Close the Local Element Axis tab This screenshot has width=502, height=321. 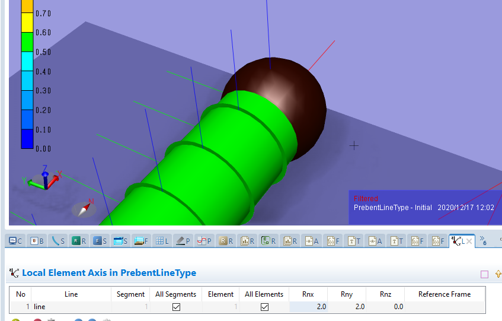(469, 241)
